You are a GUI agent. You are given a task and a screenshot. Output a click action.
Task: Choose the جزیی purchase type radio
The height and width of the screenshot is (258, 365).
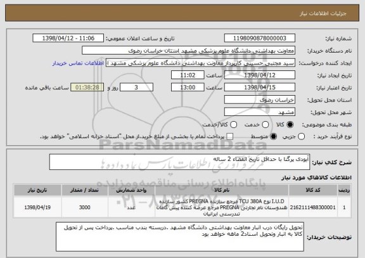301,136
